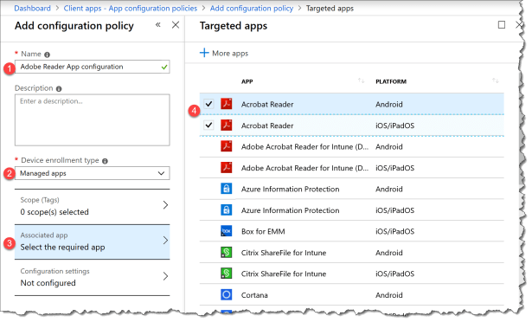
Task: Uncheck Acrobat Reader for Android
Action: 208,104
